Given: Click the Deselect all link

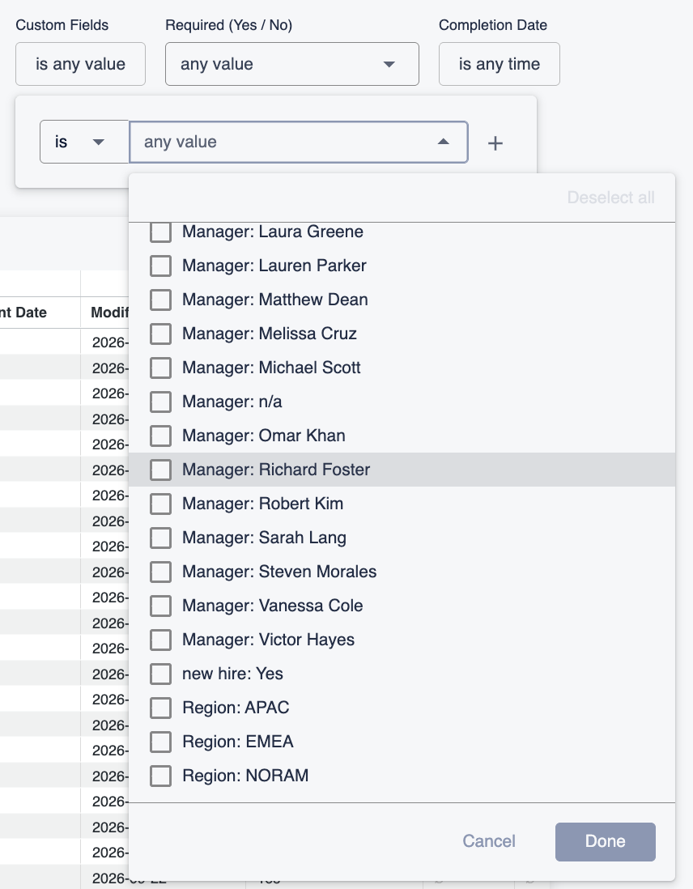Looking at the screenshot, I should tap(610, 198).
